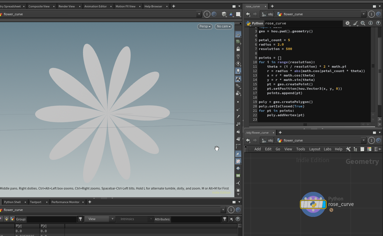The height and width of the screenshot is (236, 383).
Task: Open the color palette icon in the network toolbar
Action: point(369,149)
